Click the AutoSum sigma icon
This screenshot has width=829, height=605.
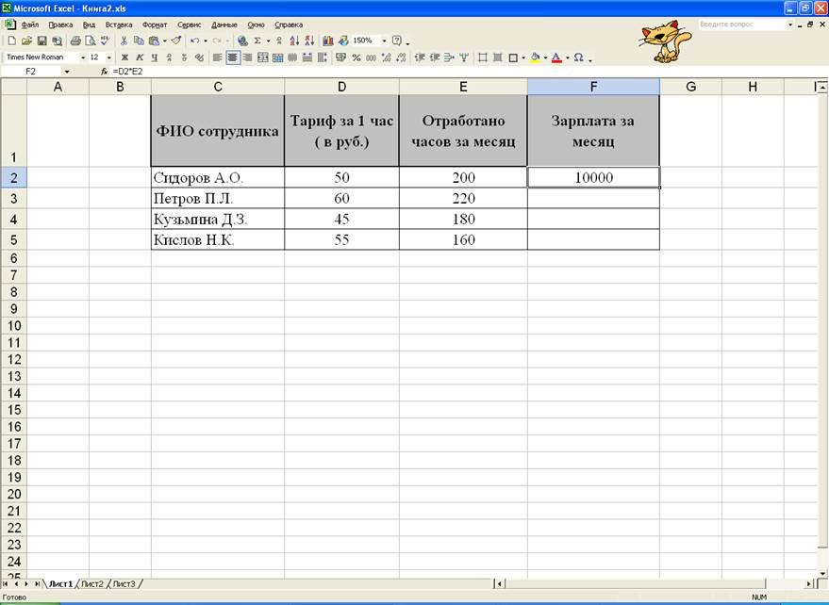coord(257,41)
